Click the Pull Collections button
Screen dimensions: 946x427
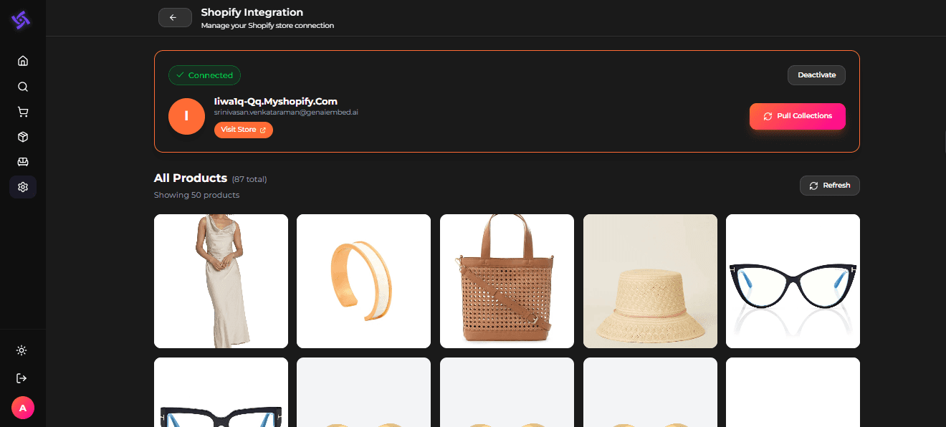pos(797,116)
